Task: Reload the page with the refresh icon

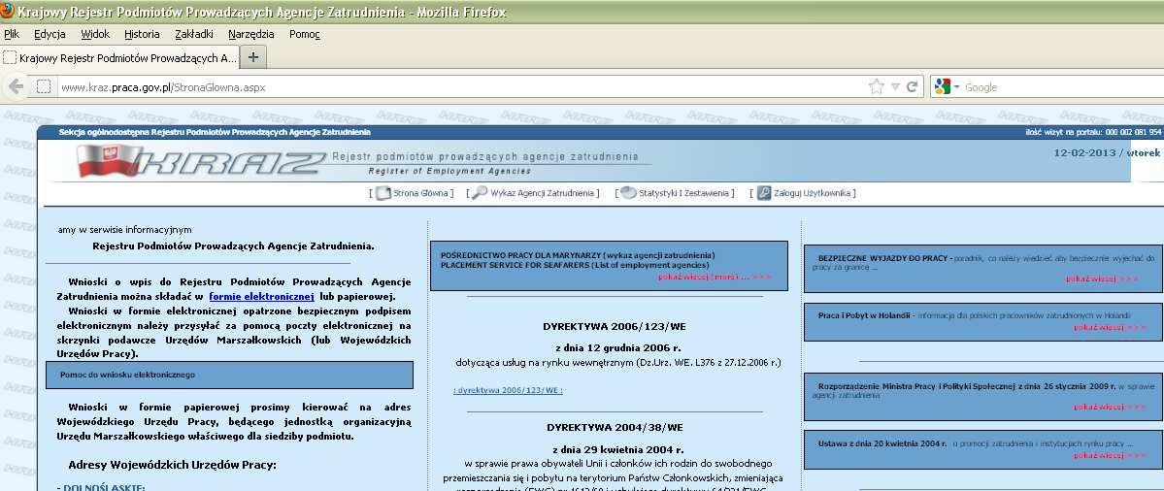Action: (x=912, y=86)
